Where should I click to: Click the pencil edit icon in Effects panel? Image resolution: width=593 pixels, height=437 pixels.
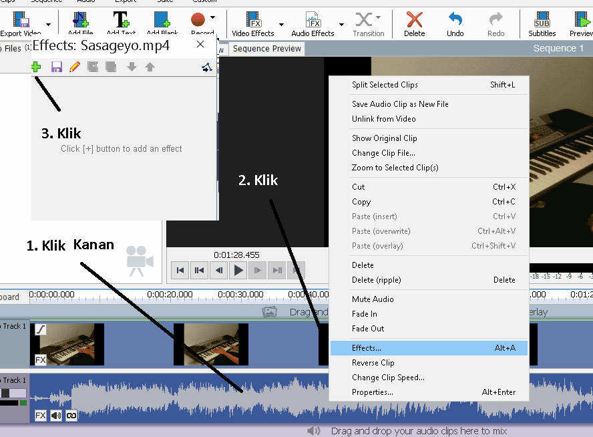point(75,67)
